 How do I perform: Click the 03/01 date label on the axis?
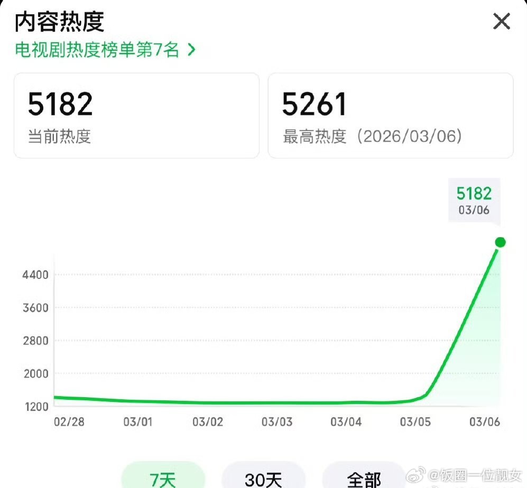138,422
